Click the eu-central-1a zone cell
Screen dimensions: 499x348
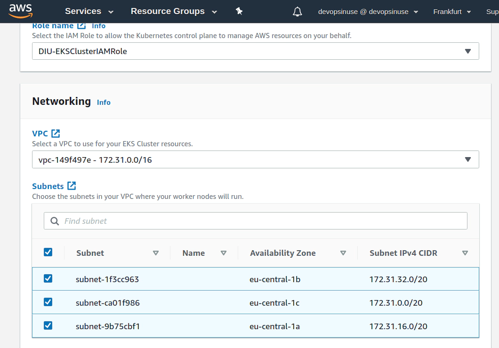click(x=274, y=326)
